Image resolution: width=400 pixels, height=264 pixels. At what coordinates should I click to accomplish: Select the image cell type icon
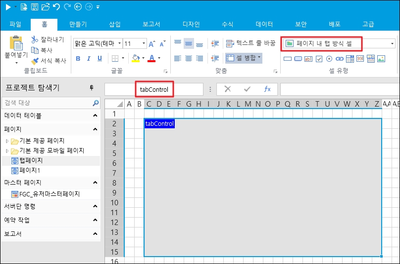(381, 59)
